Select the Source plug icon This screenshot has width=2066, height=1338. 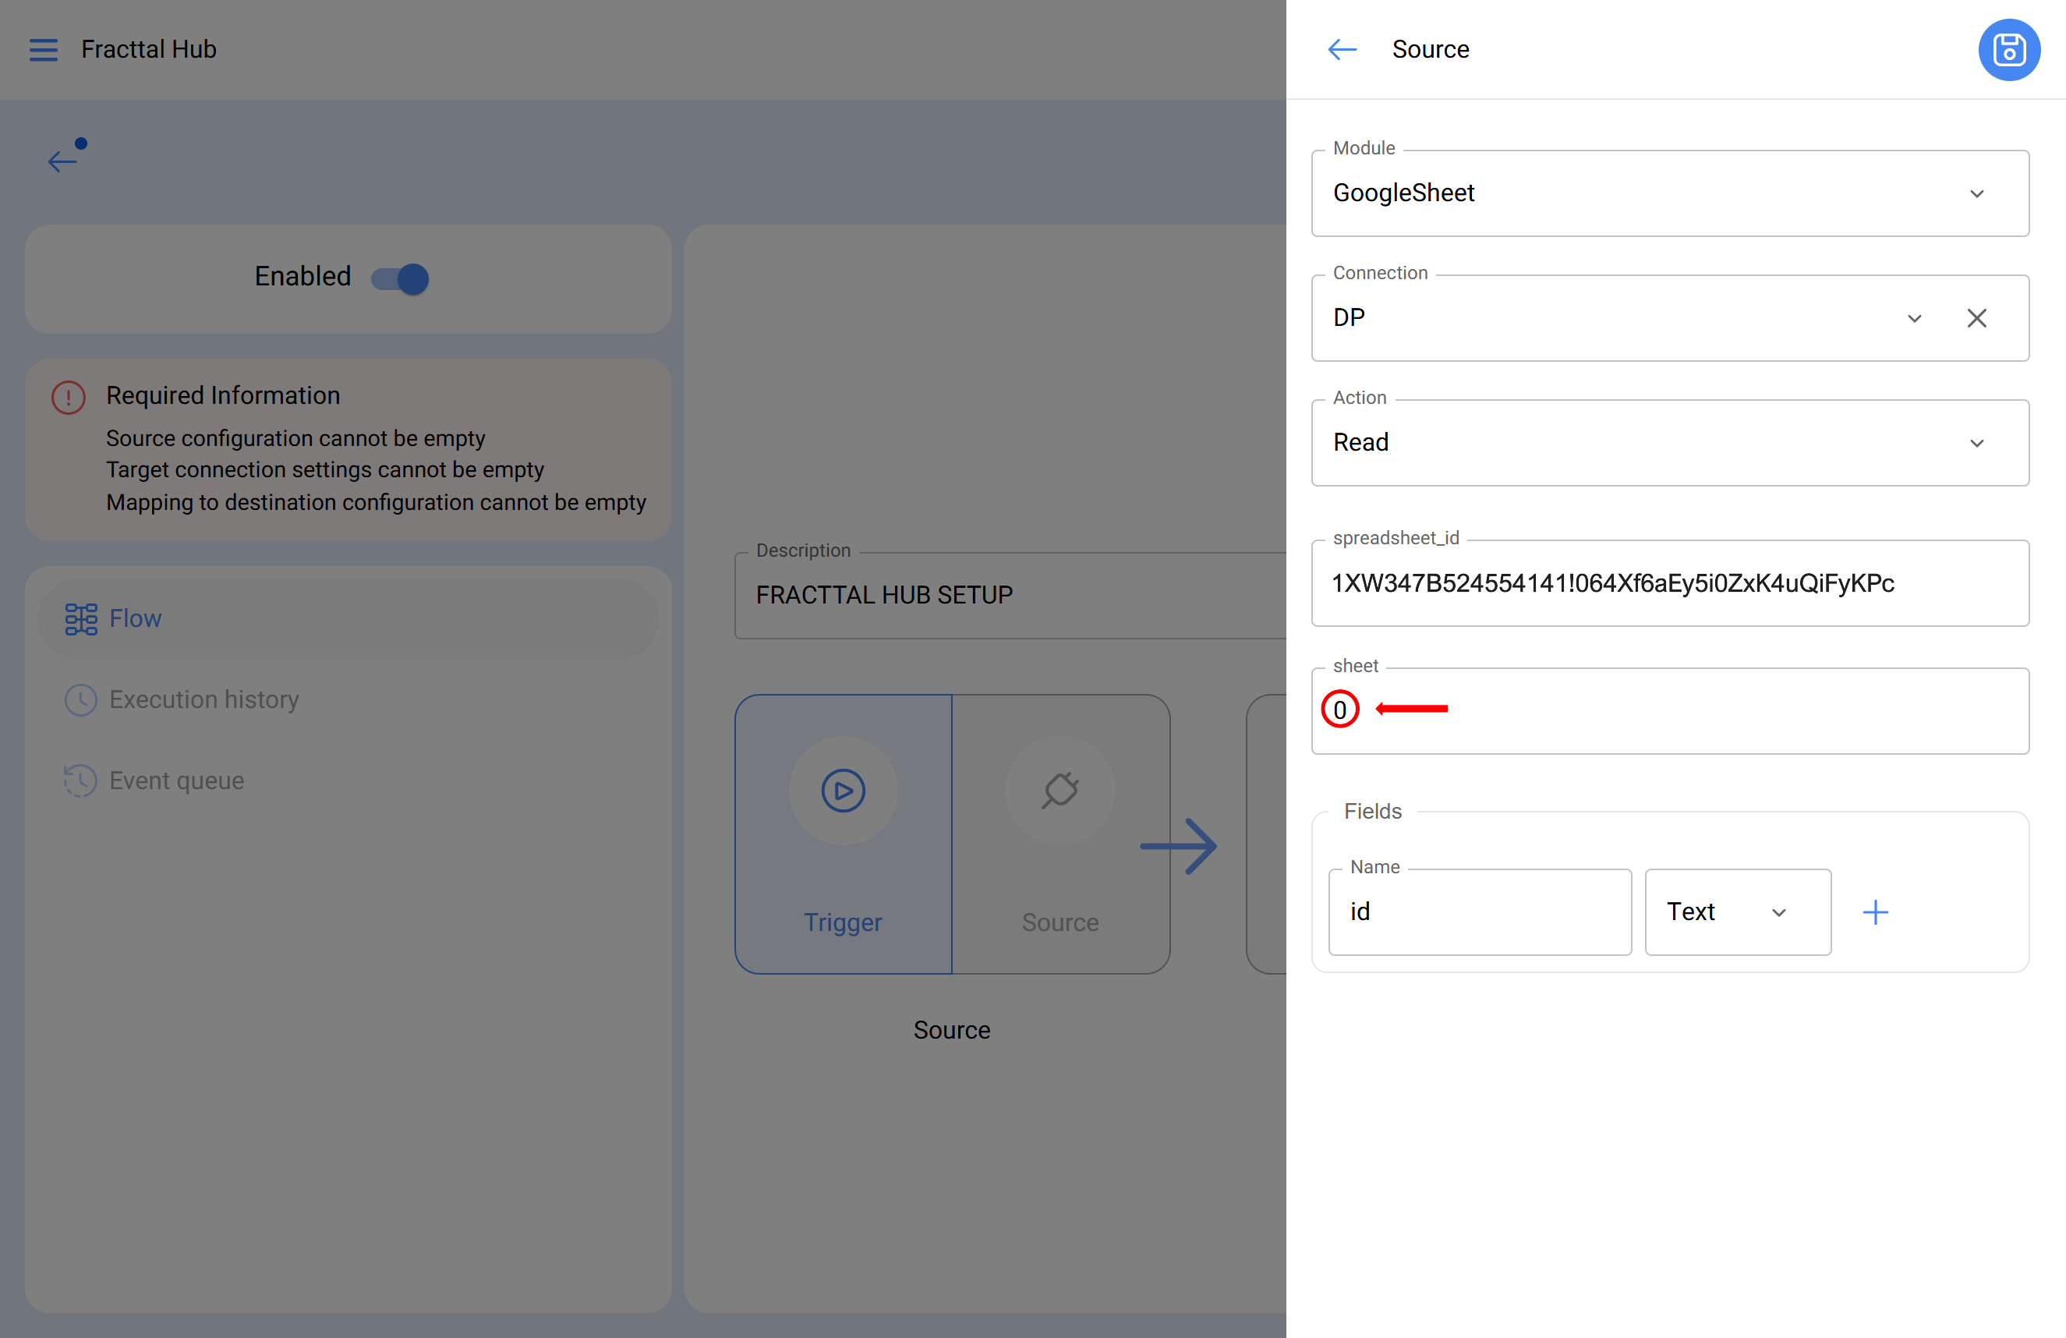click(1060, 790)
